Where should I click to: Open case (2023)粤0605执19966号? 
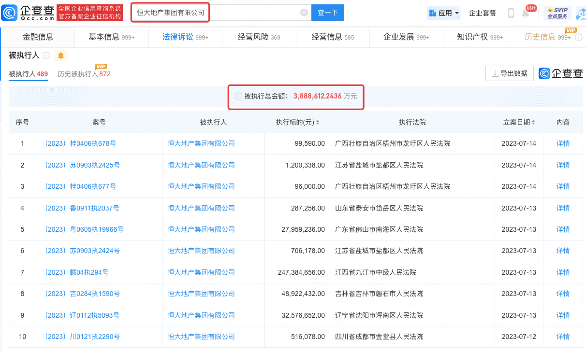click(x=84, y=229)
